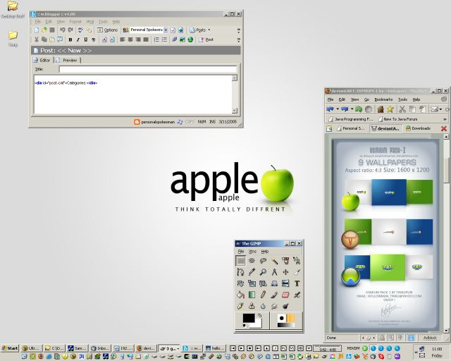Select the Dodge/Burn tool in GIMP

point(285,306)
